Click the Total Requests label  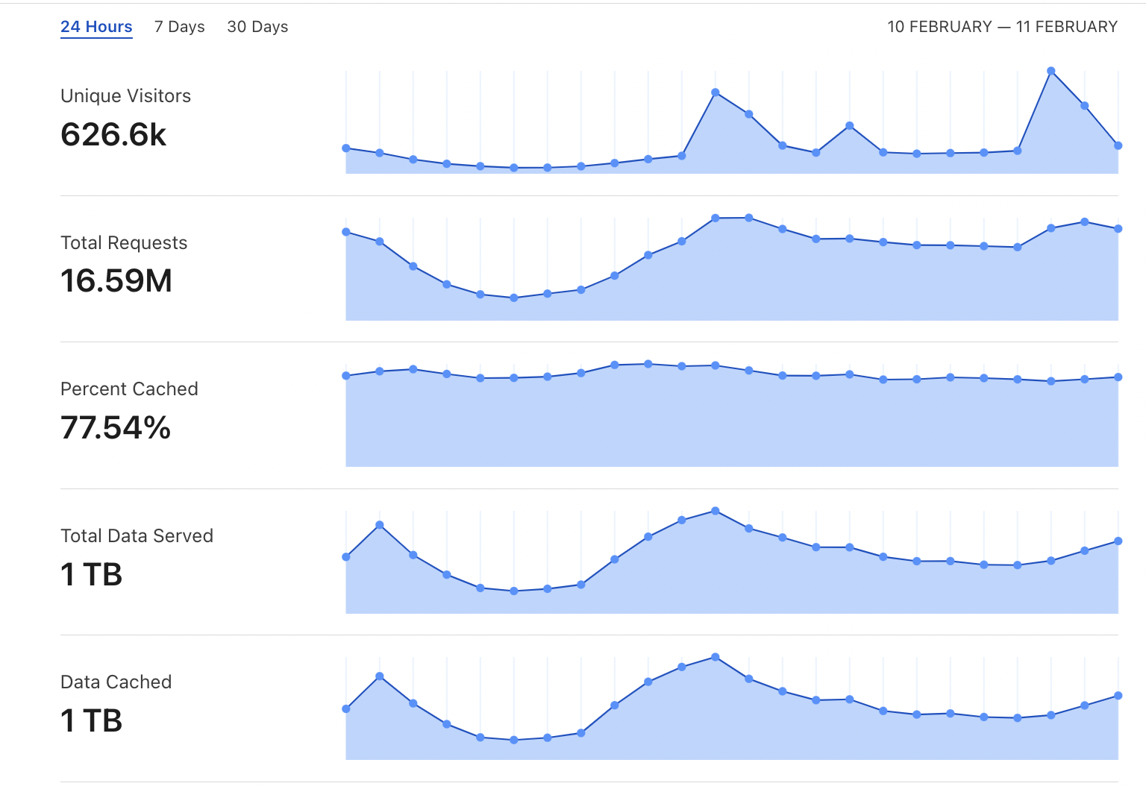pos(124,243)
